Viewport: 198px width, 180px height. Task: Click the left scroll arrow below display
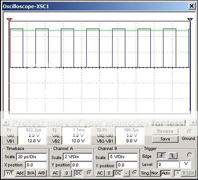pyautogui.click(x=6, y=122)
